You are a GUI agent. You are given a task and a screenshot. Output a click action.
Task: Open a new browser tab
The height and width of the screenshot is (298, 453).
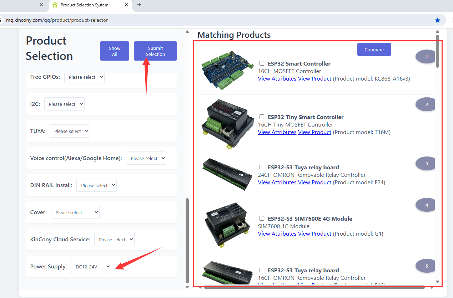pyautogui.click(x=139, y=5)
